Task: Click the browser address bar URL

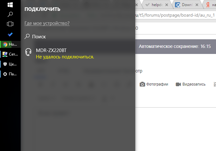Action: click(x=175, y=15)
